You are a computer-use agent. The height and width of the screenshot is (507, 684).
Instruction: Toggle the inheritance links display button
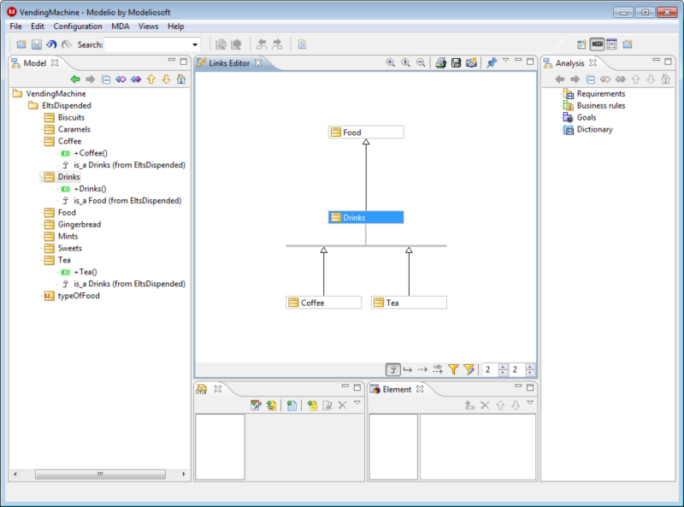[x=393, y=369]
